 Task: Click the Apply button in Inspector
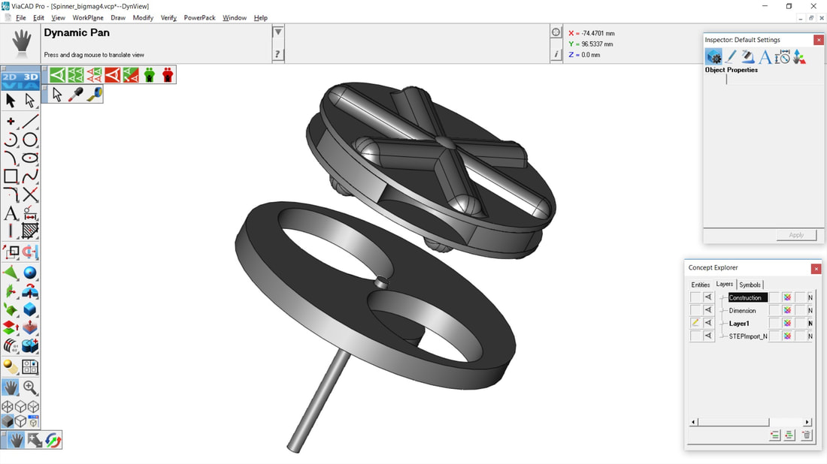(x=796, y=235)
